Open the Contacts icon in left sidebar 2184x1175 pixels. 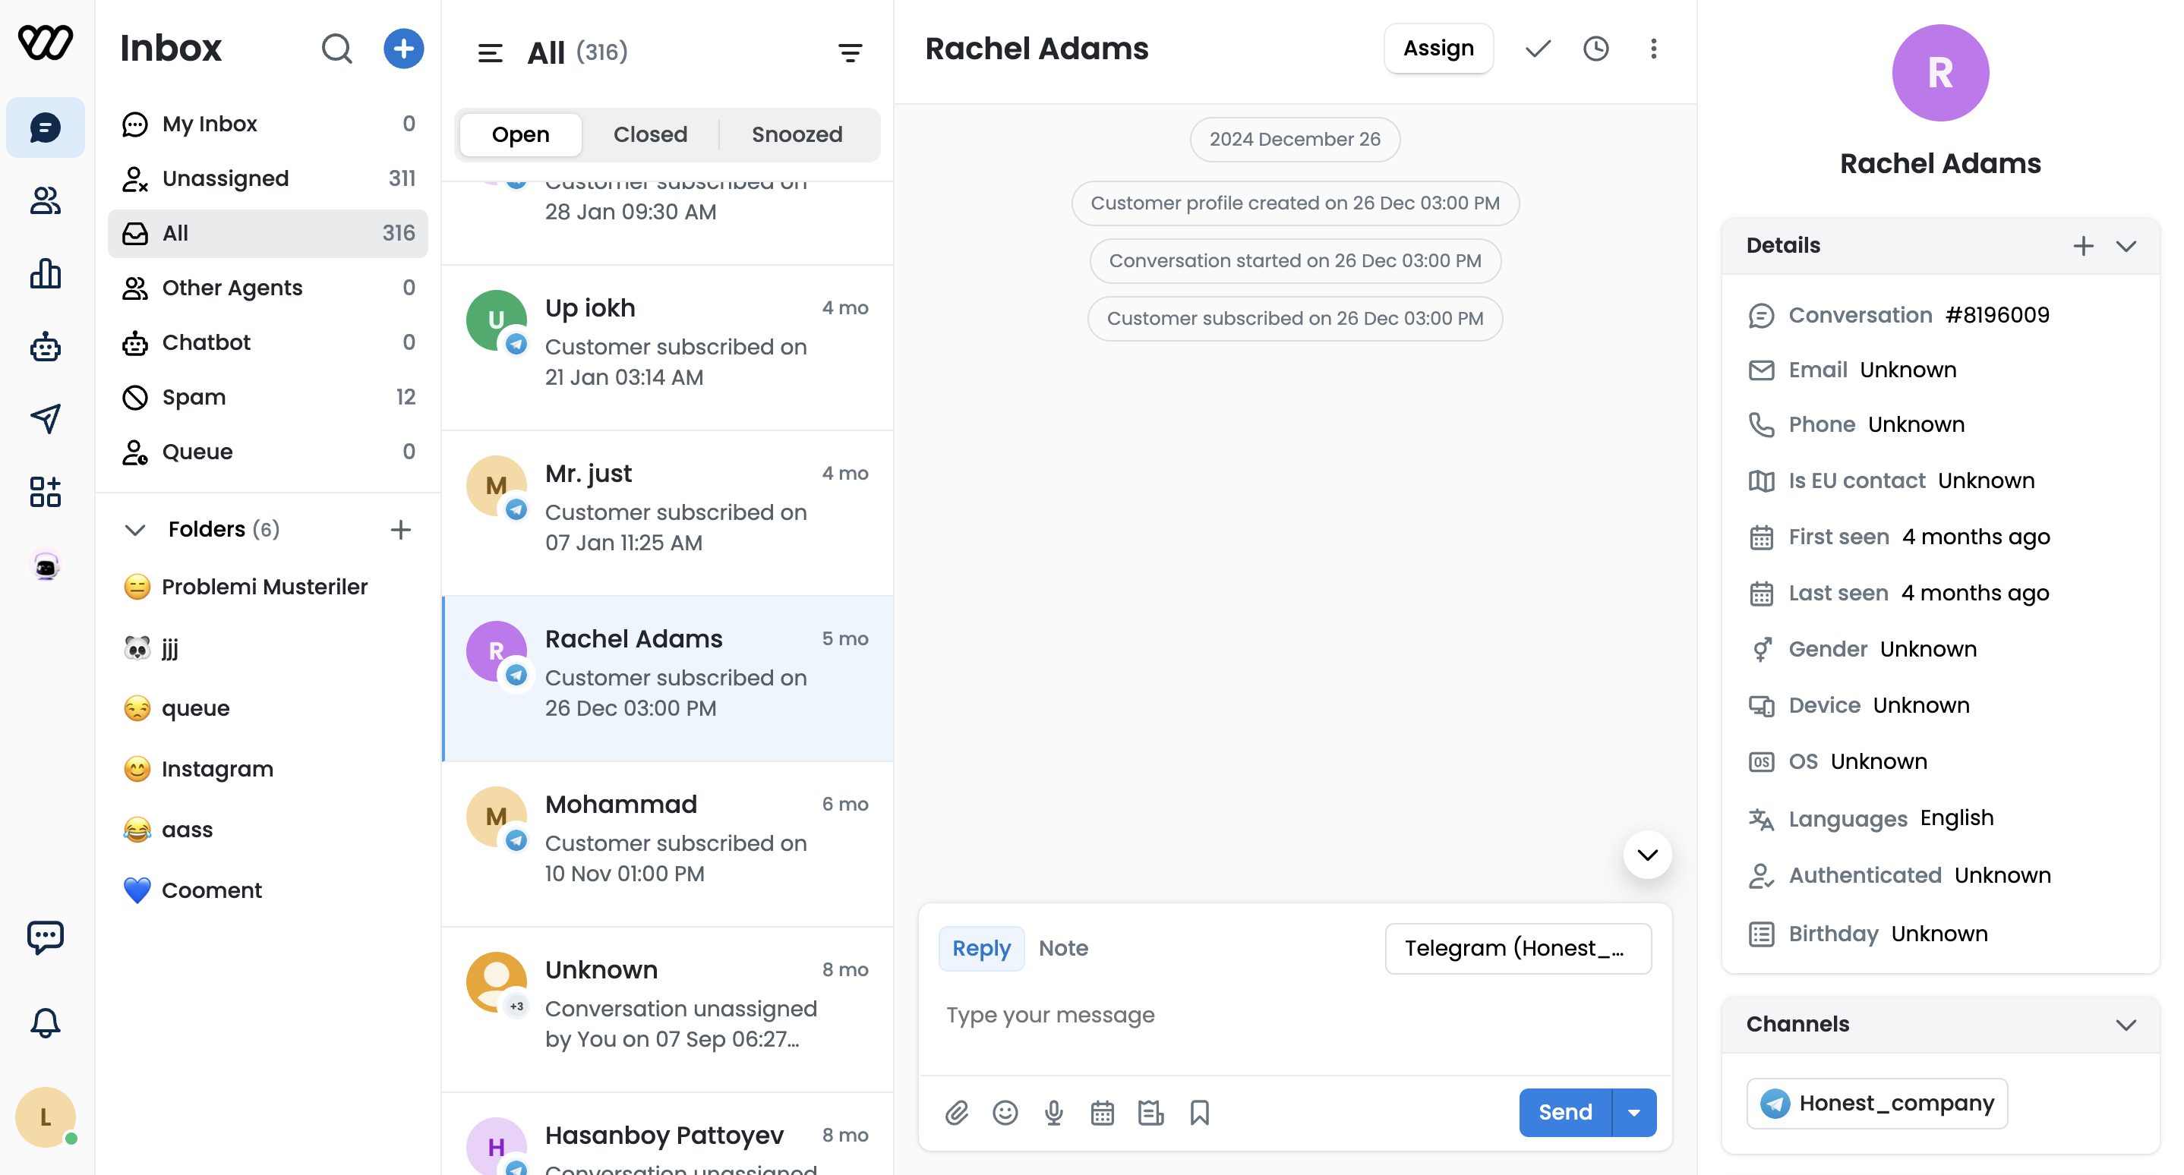46,201
